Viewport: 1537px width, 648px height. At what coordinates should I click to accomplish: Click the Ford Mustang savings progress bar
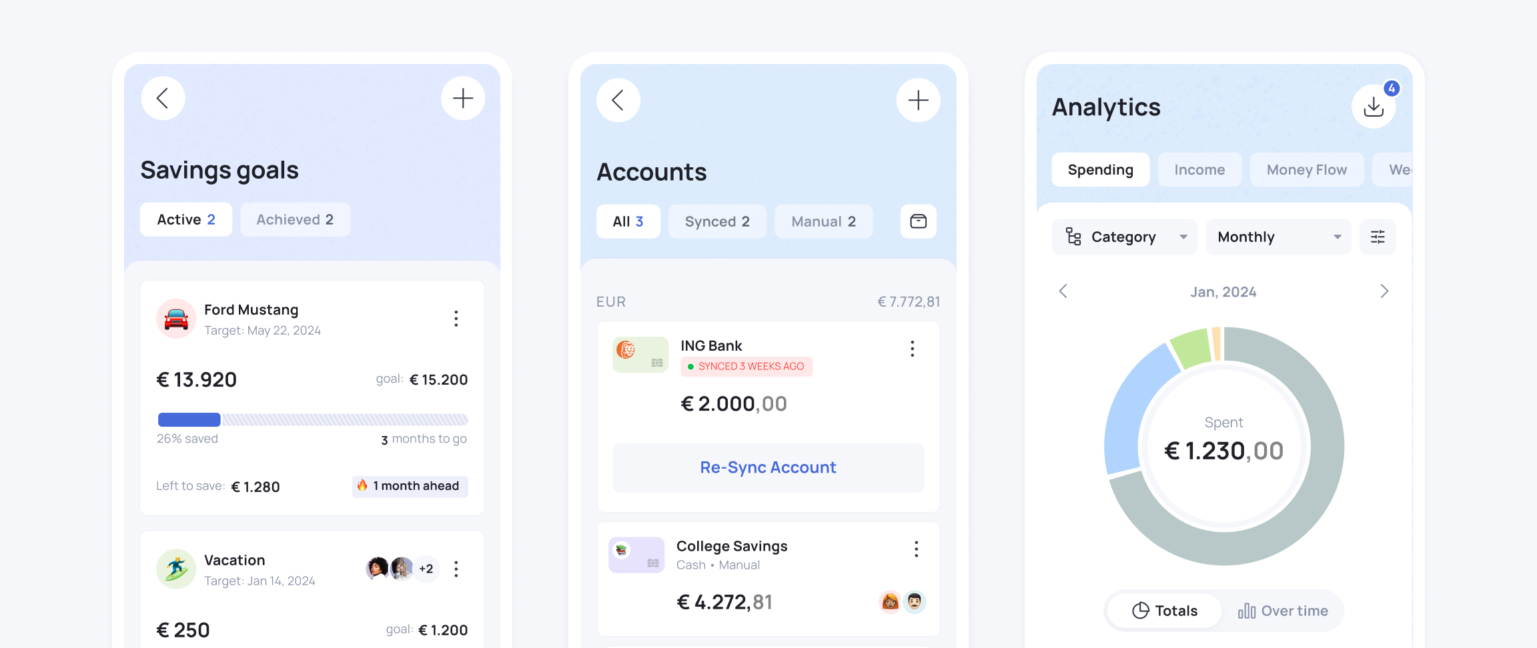312,419
